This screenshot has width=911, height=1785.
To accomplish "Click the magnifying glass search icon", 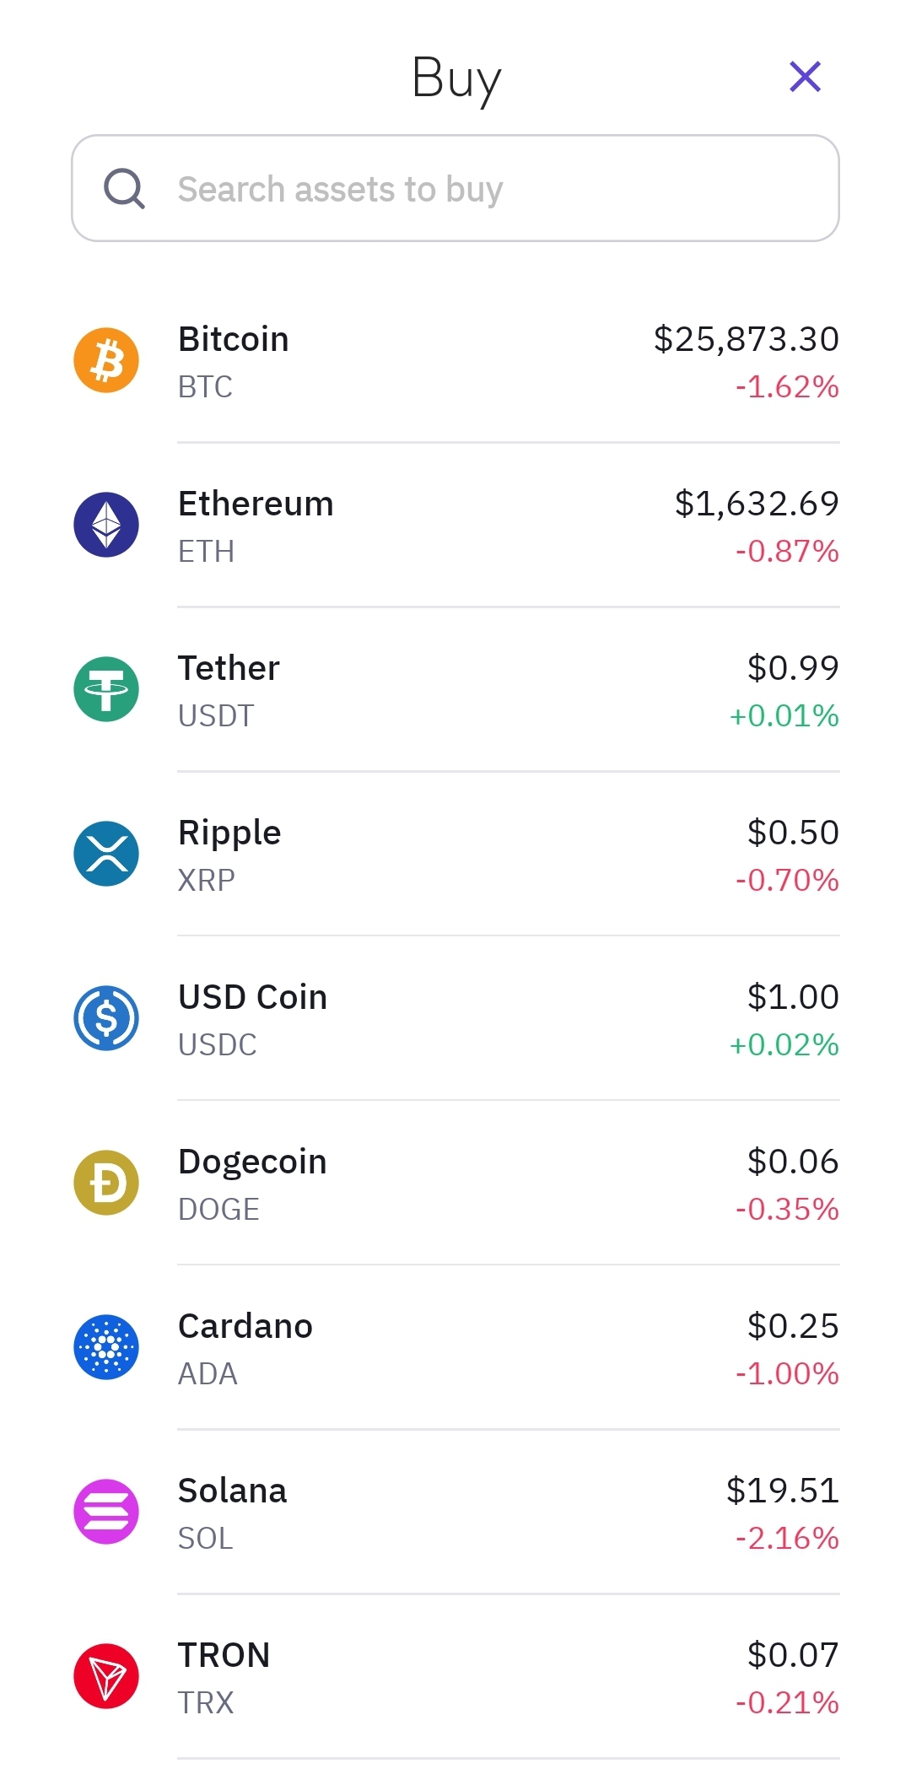I will 124,188.
